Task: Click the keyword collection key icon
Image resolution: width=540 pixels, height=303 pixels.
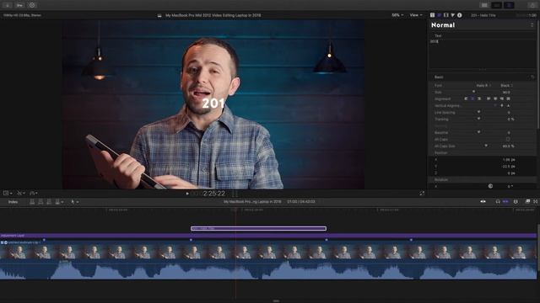Action: pos(19,5)
